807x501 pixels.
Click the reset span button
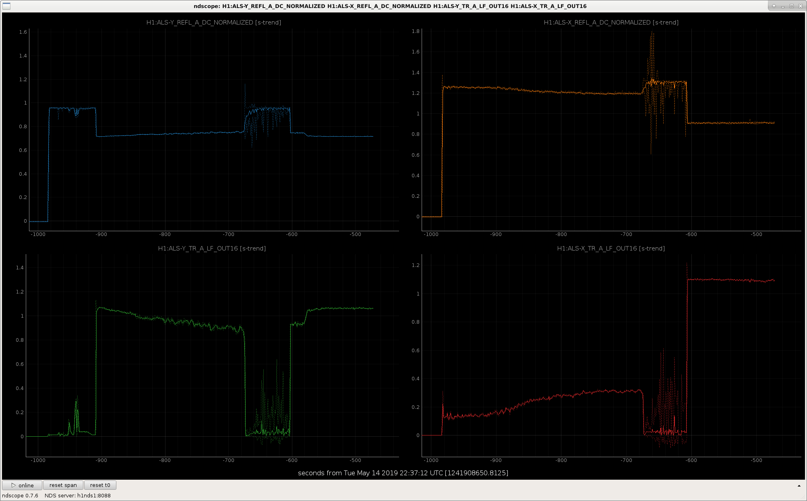[63, 485]
